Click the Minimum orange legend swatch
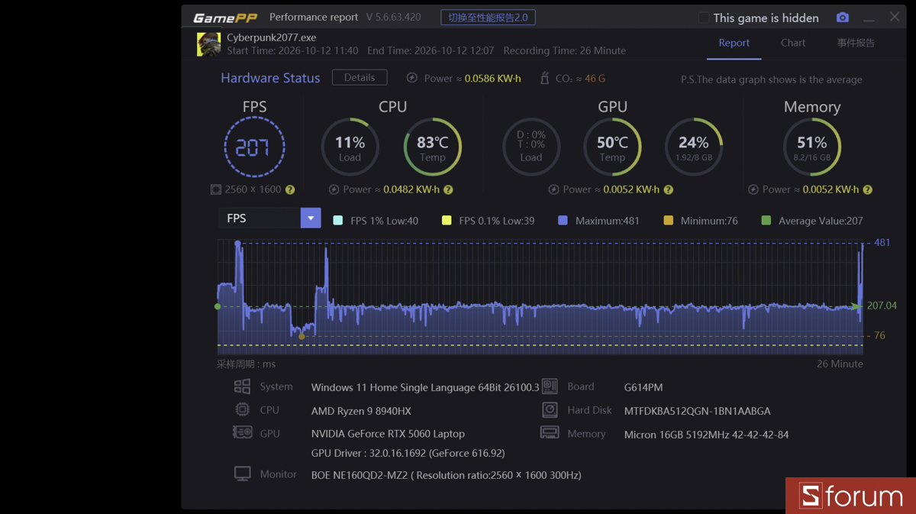Image resolution: width=916 pixels, height=514 pixels. [x=669, y=221]
